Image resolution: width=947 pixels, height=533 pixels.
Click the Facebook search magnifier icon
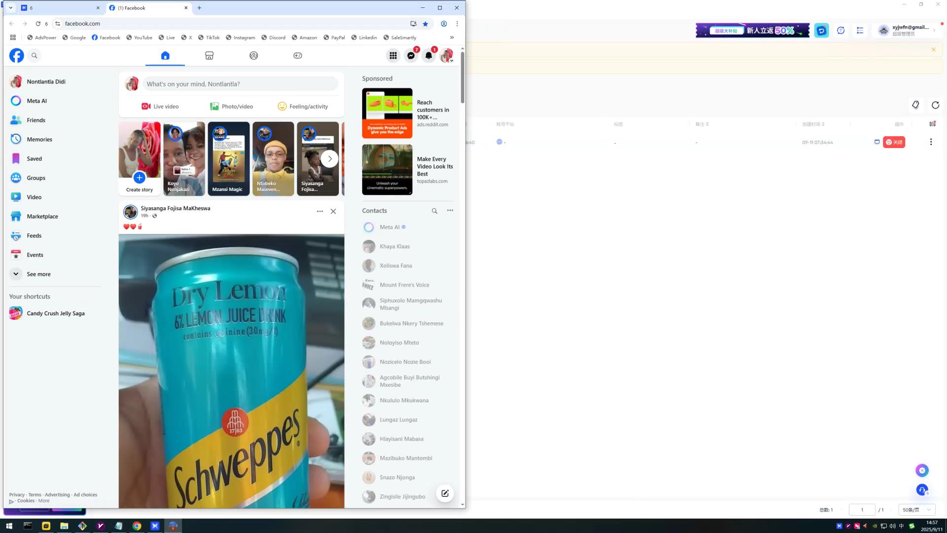click(35, 56)
